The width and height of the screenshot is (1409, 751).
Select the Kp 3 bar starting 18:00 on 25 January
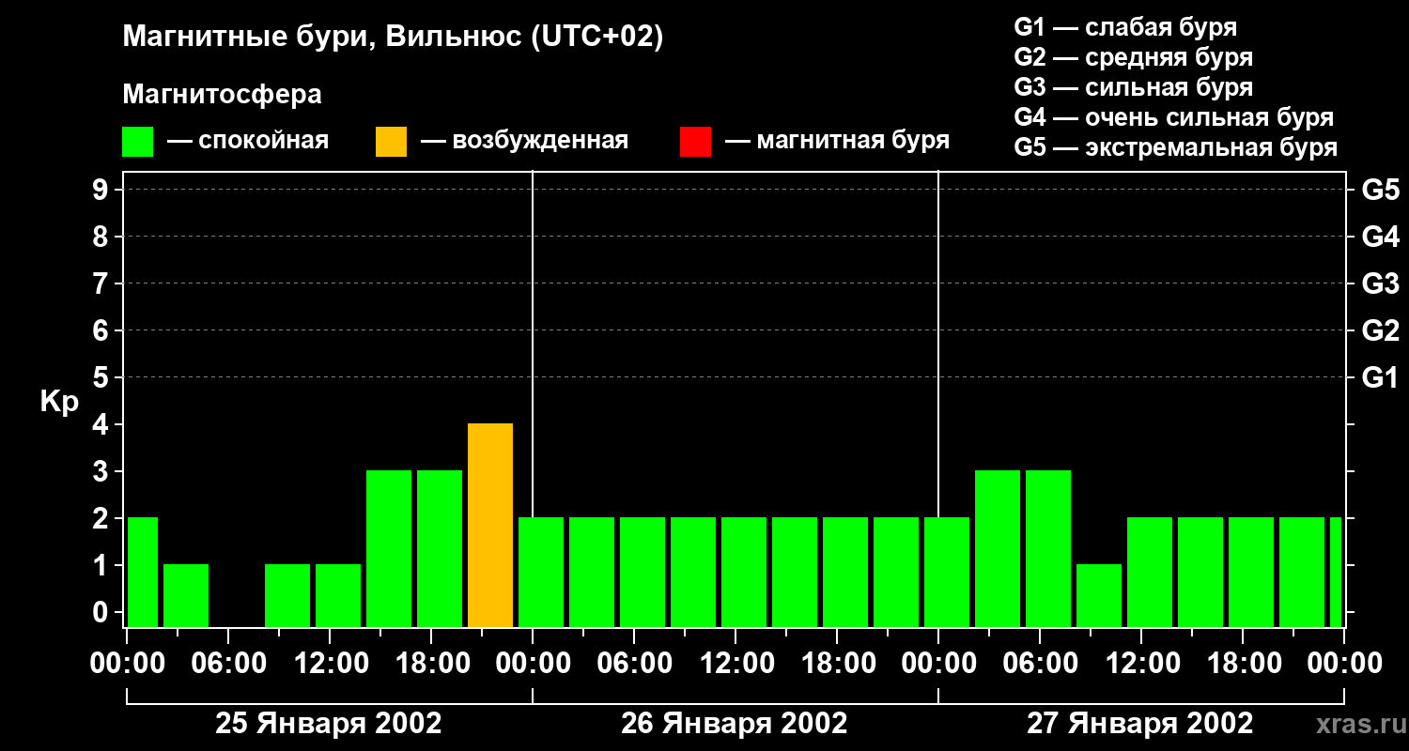tap(440, 549)
